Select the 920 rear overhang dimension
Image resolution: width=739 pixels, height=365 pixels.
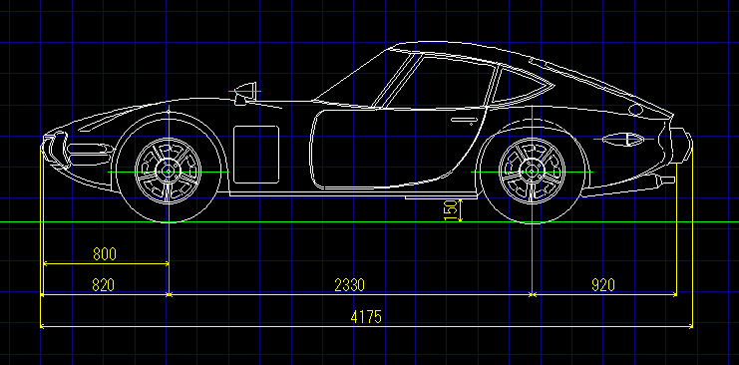pos(603,285)
